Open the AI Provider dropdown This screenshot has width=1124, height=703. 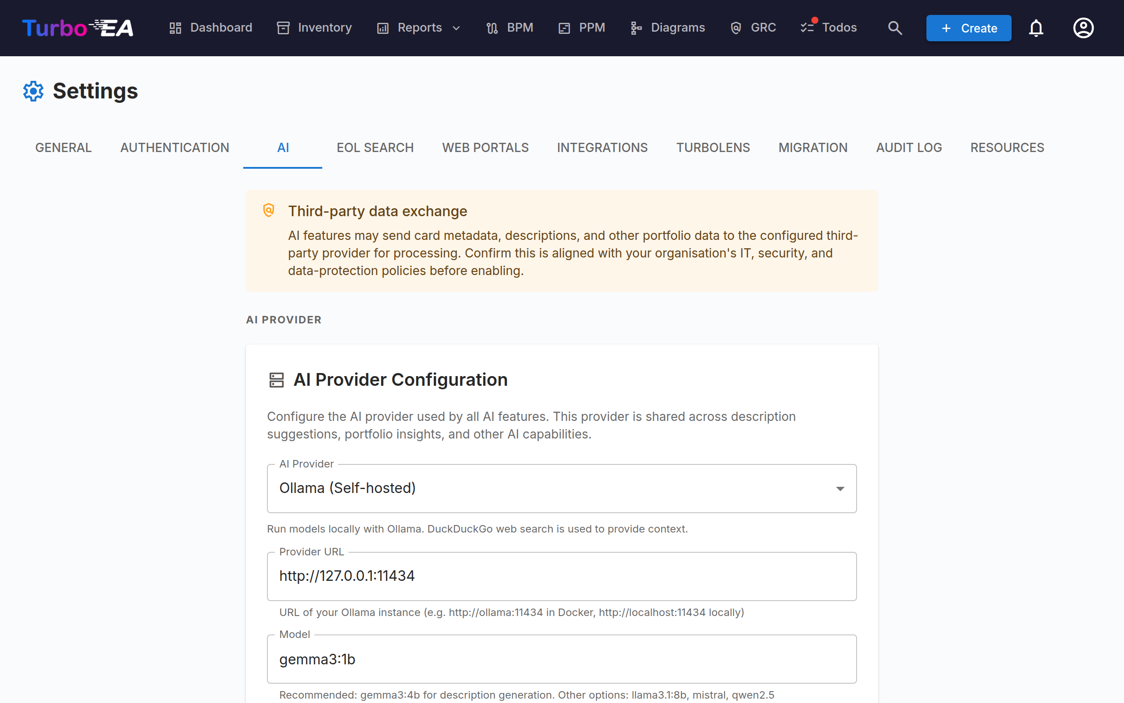(x=562, y=488)
